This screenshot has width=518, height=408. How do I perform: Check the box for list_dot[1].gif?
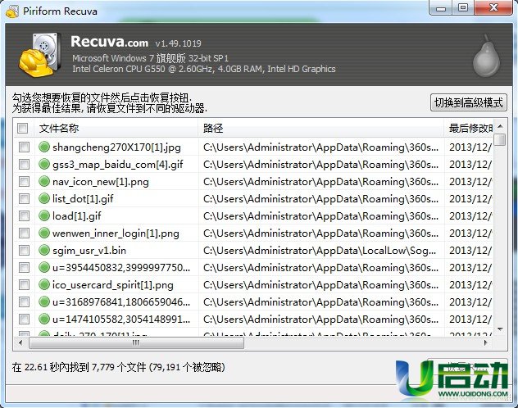coord(24,198)
